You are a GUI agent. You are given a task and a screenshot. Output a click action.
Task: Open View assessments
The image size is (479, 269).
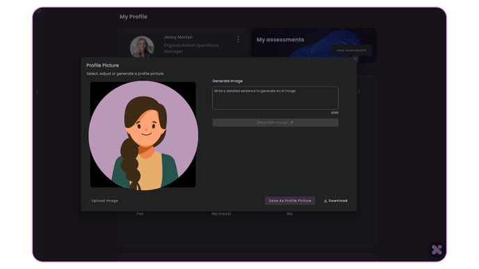coord(352,50)
